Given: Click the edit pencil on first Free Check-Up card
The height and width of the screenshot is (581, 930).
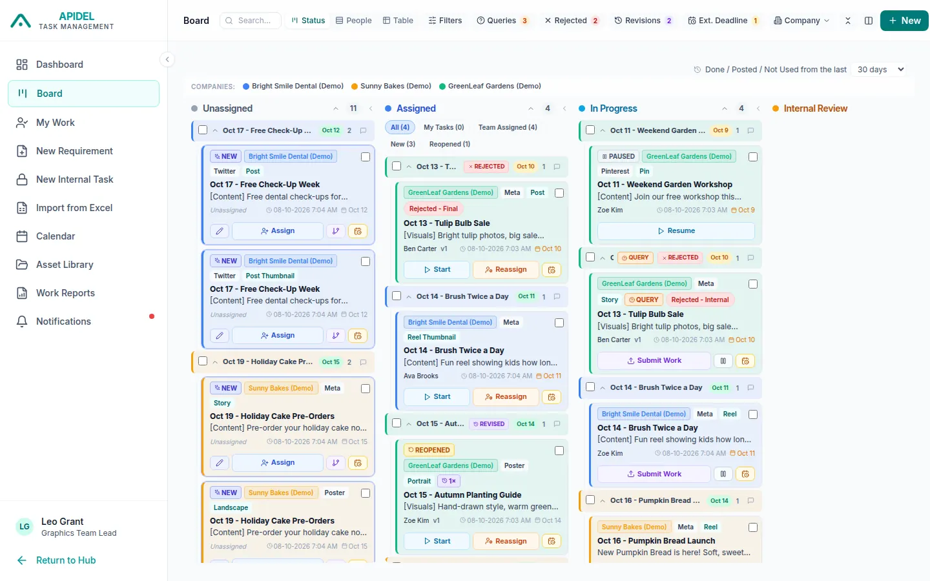Looking at the screenshot, I should tap(220, 231).
